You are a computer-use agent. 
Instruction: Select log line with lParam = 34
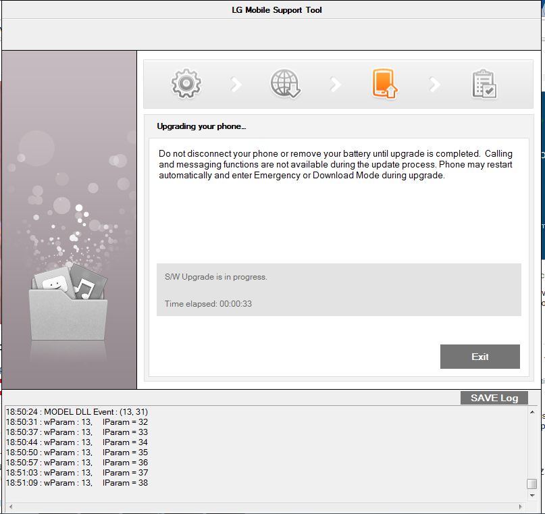point(77,442)
